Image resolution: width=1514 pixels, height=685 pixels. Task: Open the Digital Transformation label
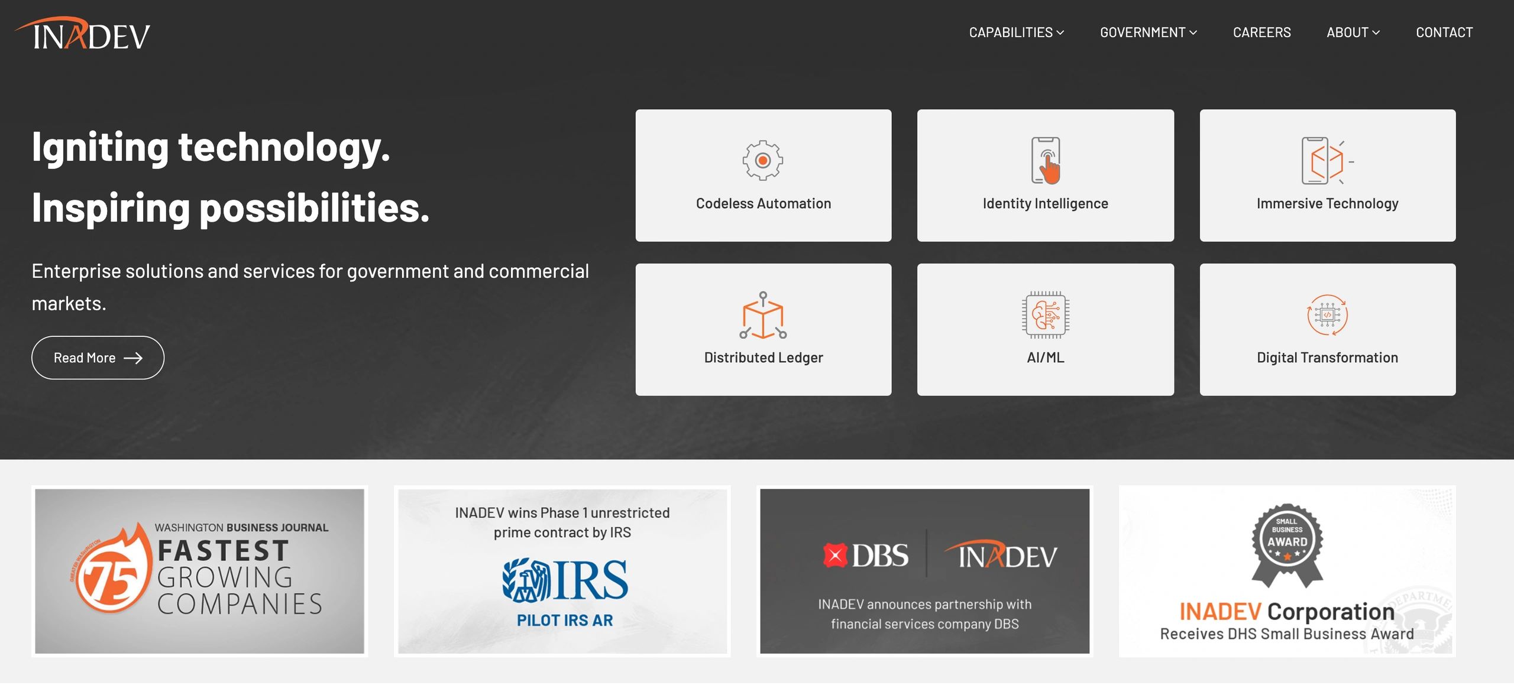(1327, 358)
